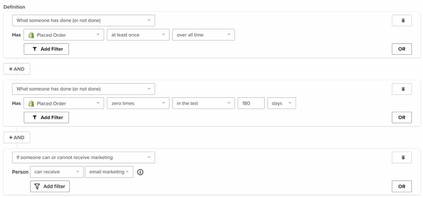Image resolution: width=423 pixels, height=198 pixels.
Task: Click the 180 days number field
Action: [x=251, y=104]
